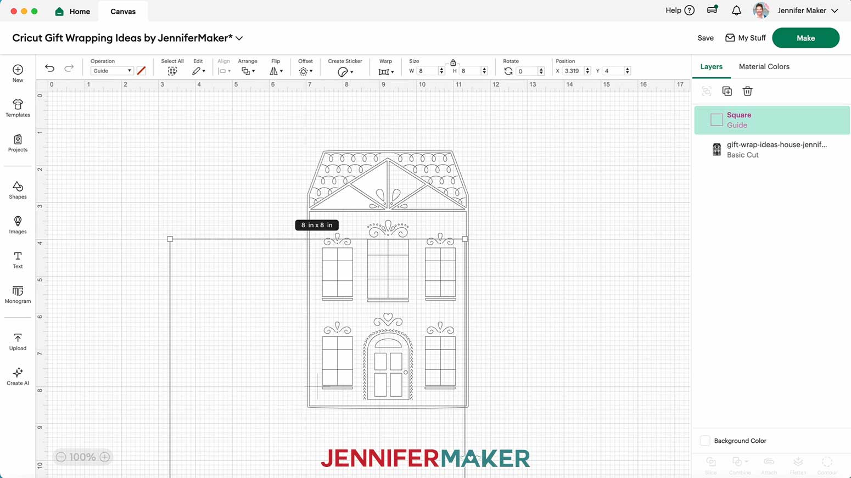Open the Warp dropdown
851x478 pixels.
386,72
